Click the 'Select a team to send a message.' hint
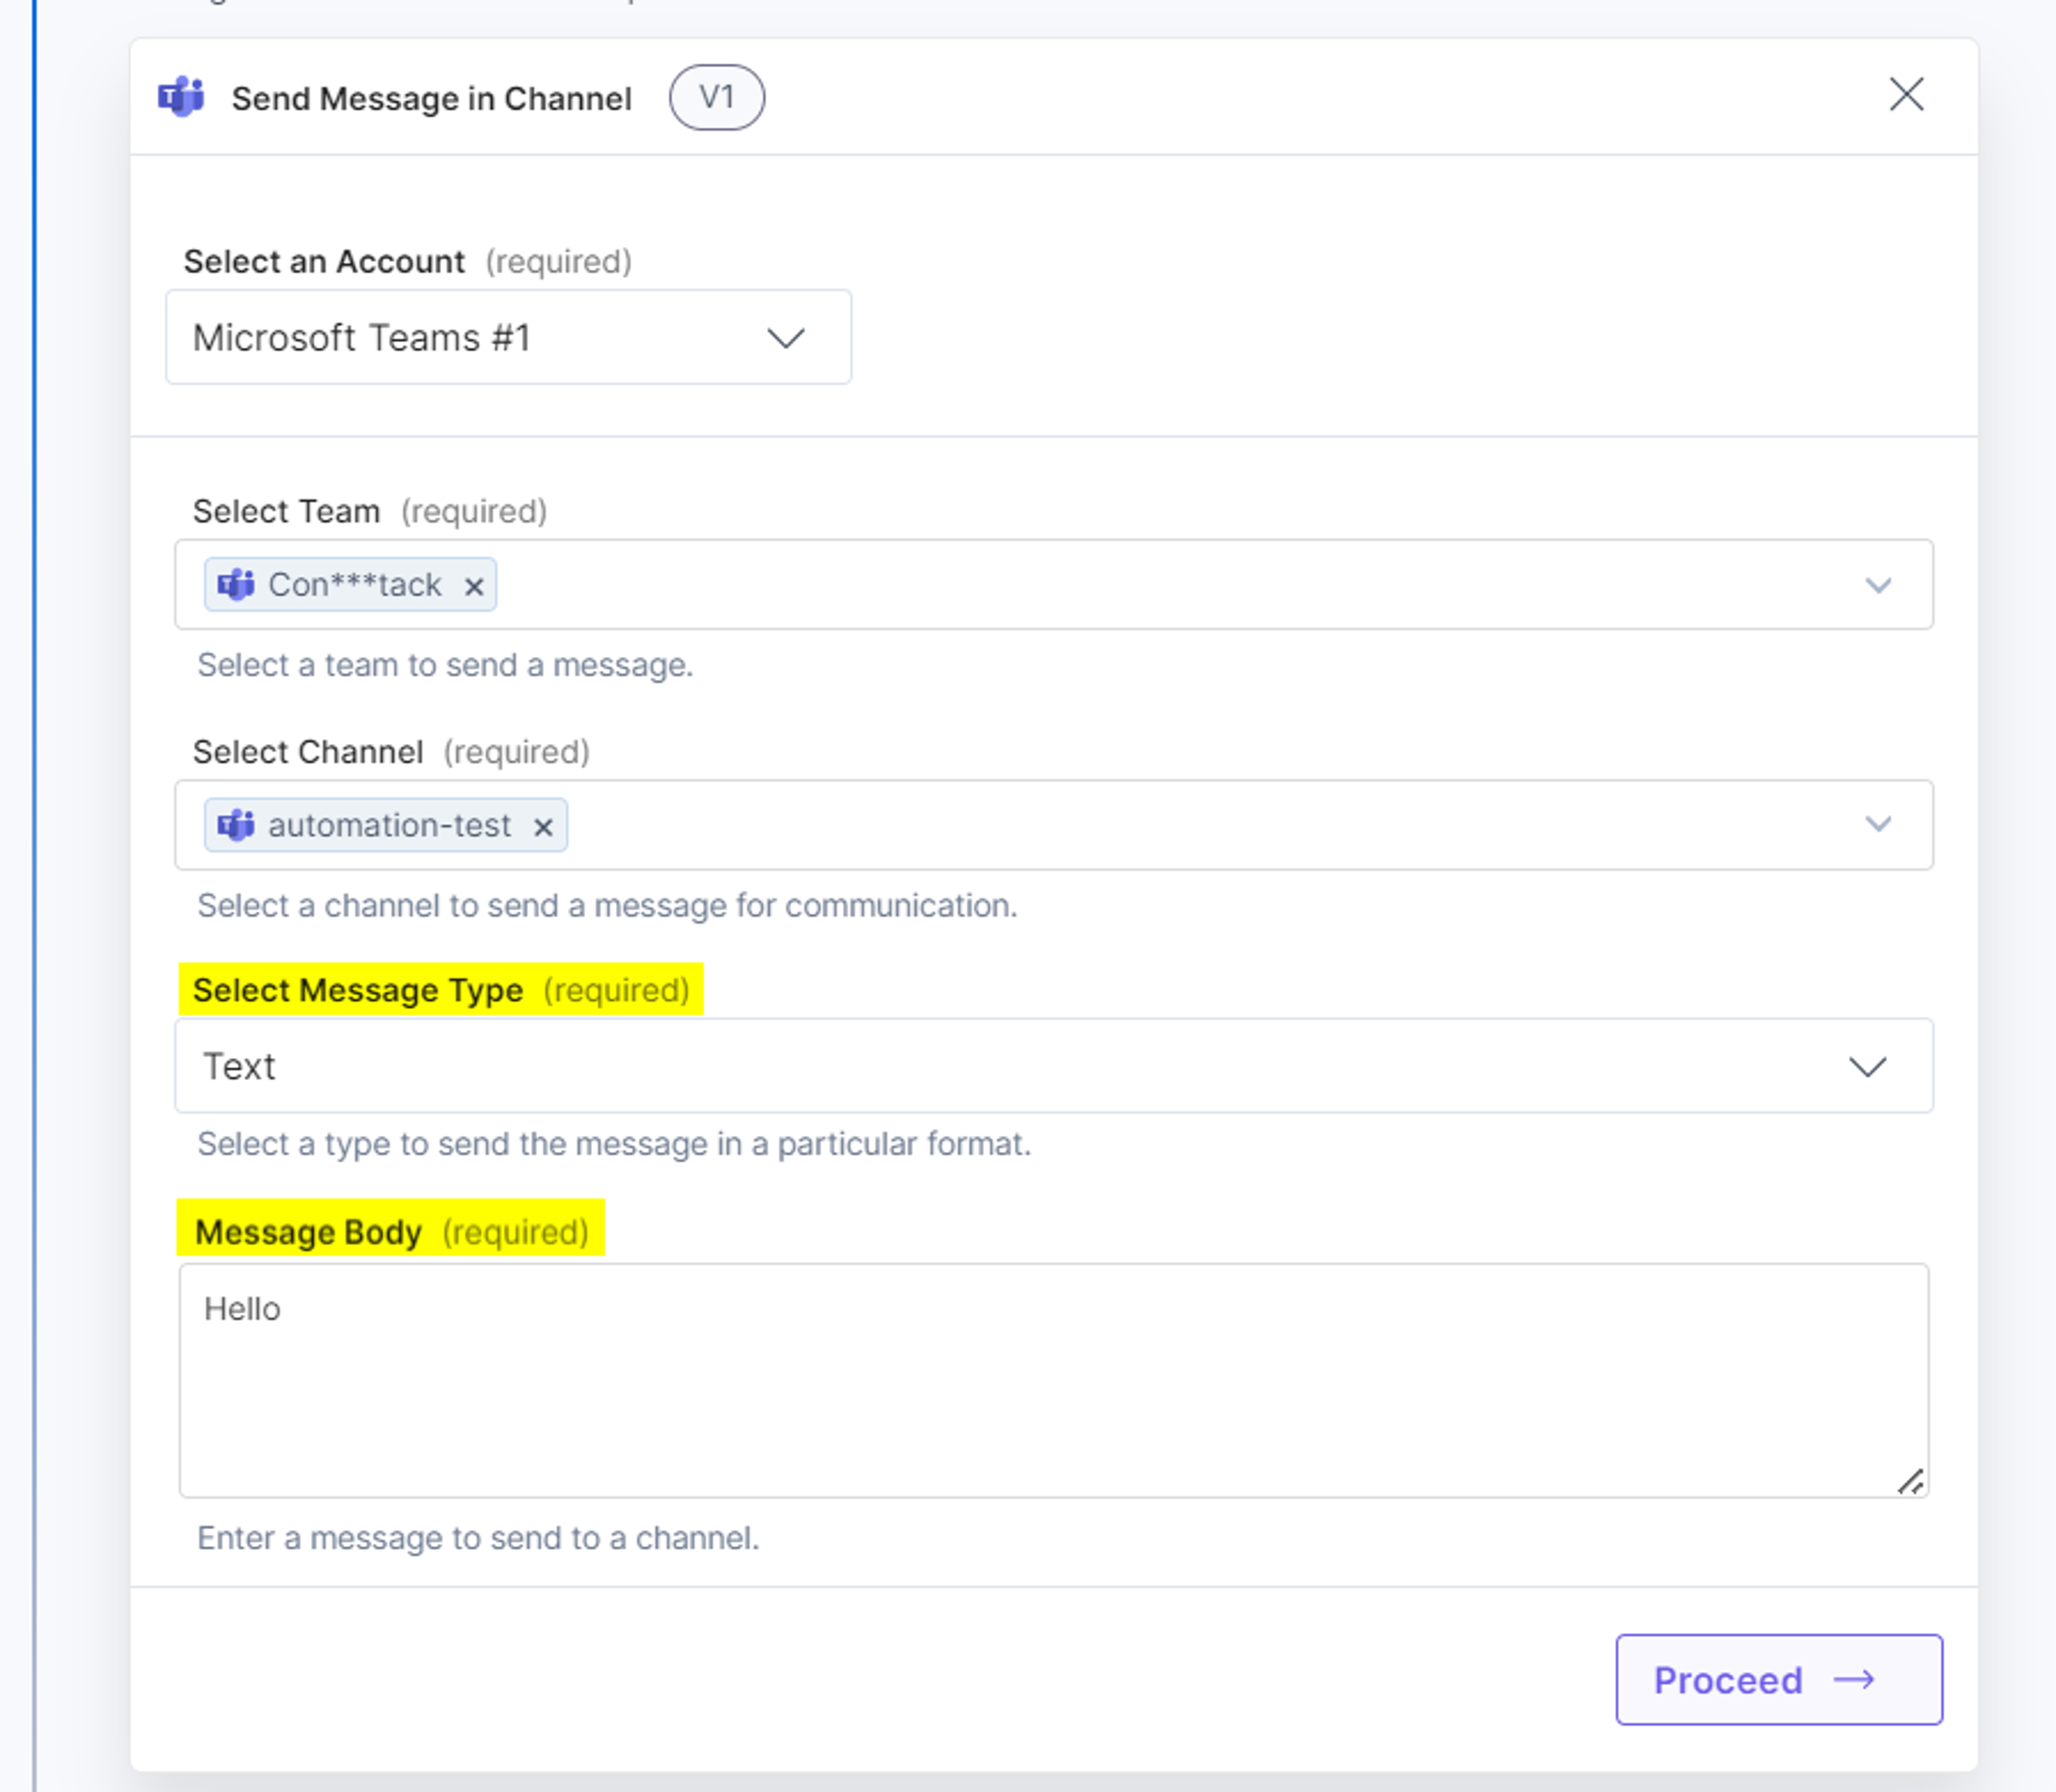2056x1792 pixels. tap(445, 665)
